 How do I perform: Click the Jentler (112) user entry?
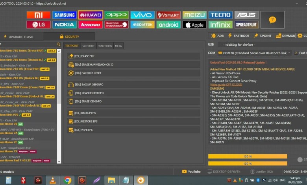262,172
